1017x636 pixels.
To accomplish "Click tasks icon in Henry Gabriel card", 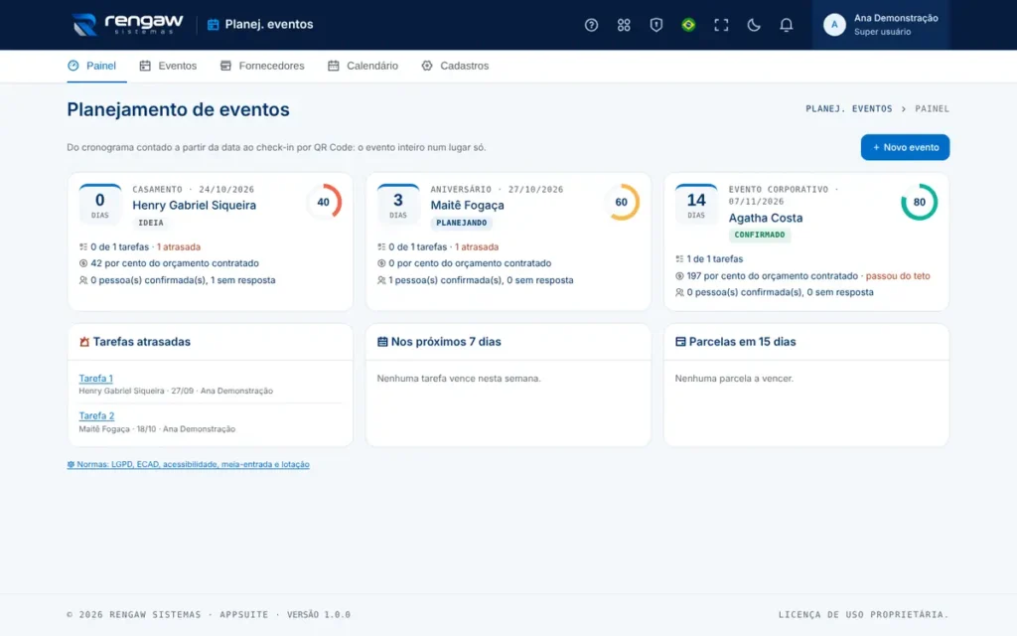I will (x=83, y=246).
